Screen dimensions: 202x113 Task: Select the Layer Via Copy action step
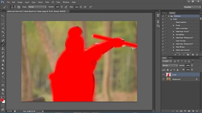(x=180, y=41)
